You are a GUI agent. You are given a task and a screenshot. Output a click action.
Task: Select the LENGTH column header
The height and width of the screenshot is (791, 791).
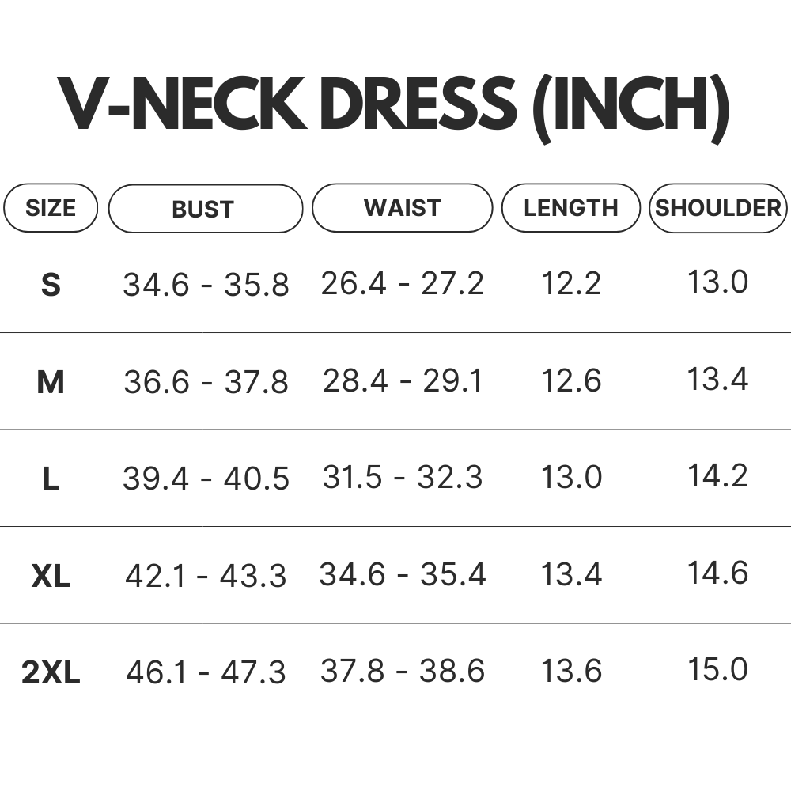coord(570,208)
